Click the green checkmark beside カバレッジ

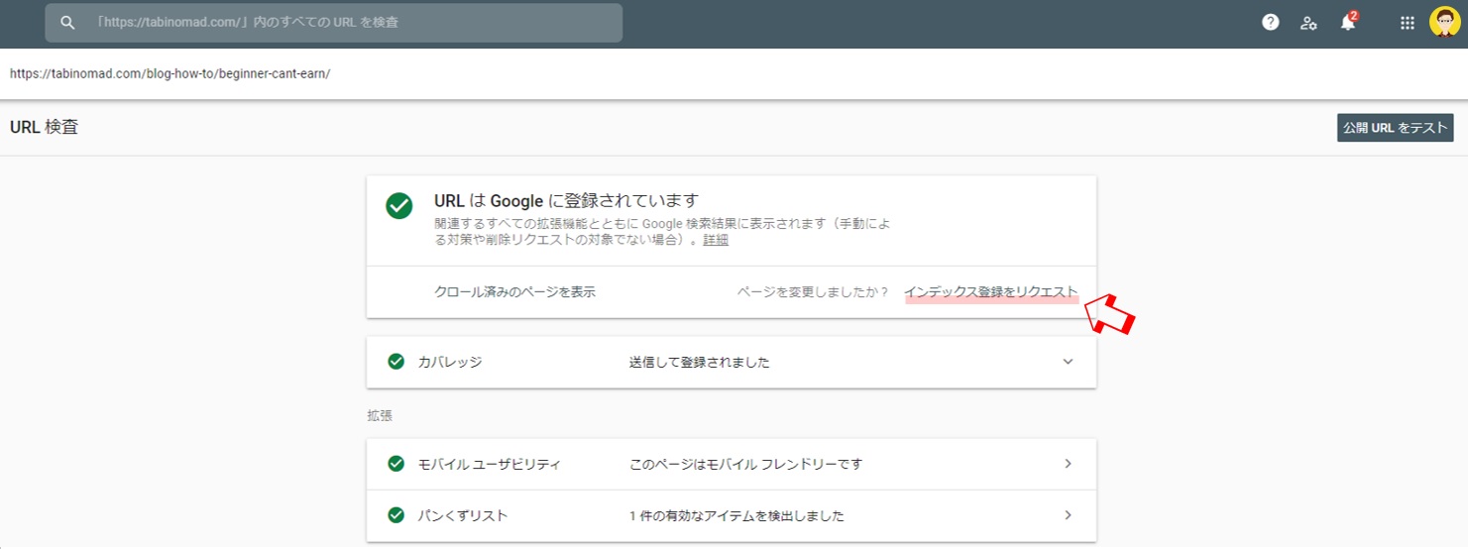coord(396,362)
